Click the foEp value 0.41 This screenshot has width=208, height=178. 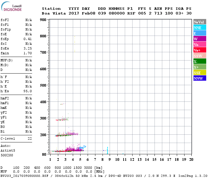point(28,39)
